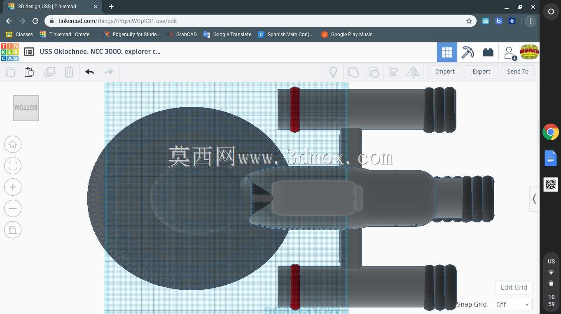Click the design title USS Oklochnee
This screenshot has width=561, height=314.
coord(100,52)
